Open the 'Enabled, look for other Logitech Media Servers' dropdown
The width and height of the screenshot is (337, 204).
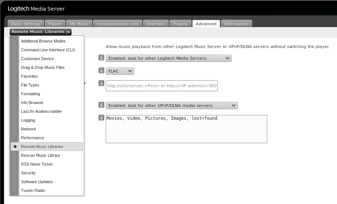(168, 58)
